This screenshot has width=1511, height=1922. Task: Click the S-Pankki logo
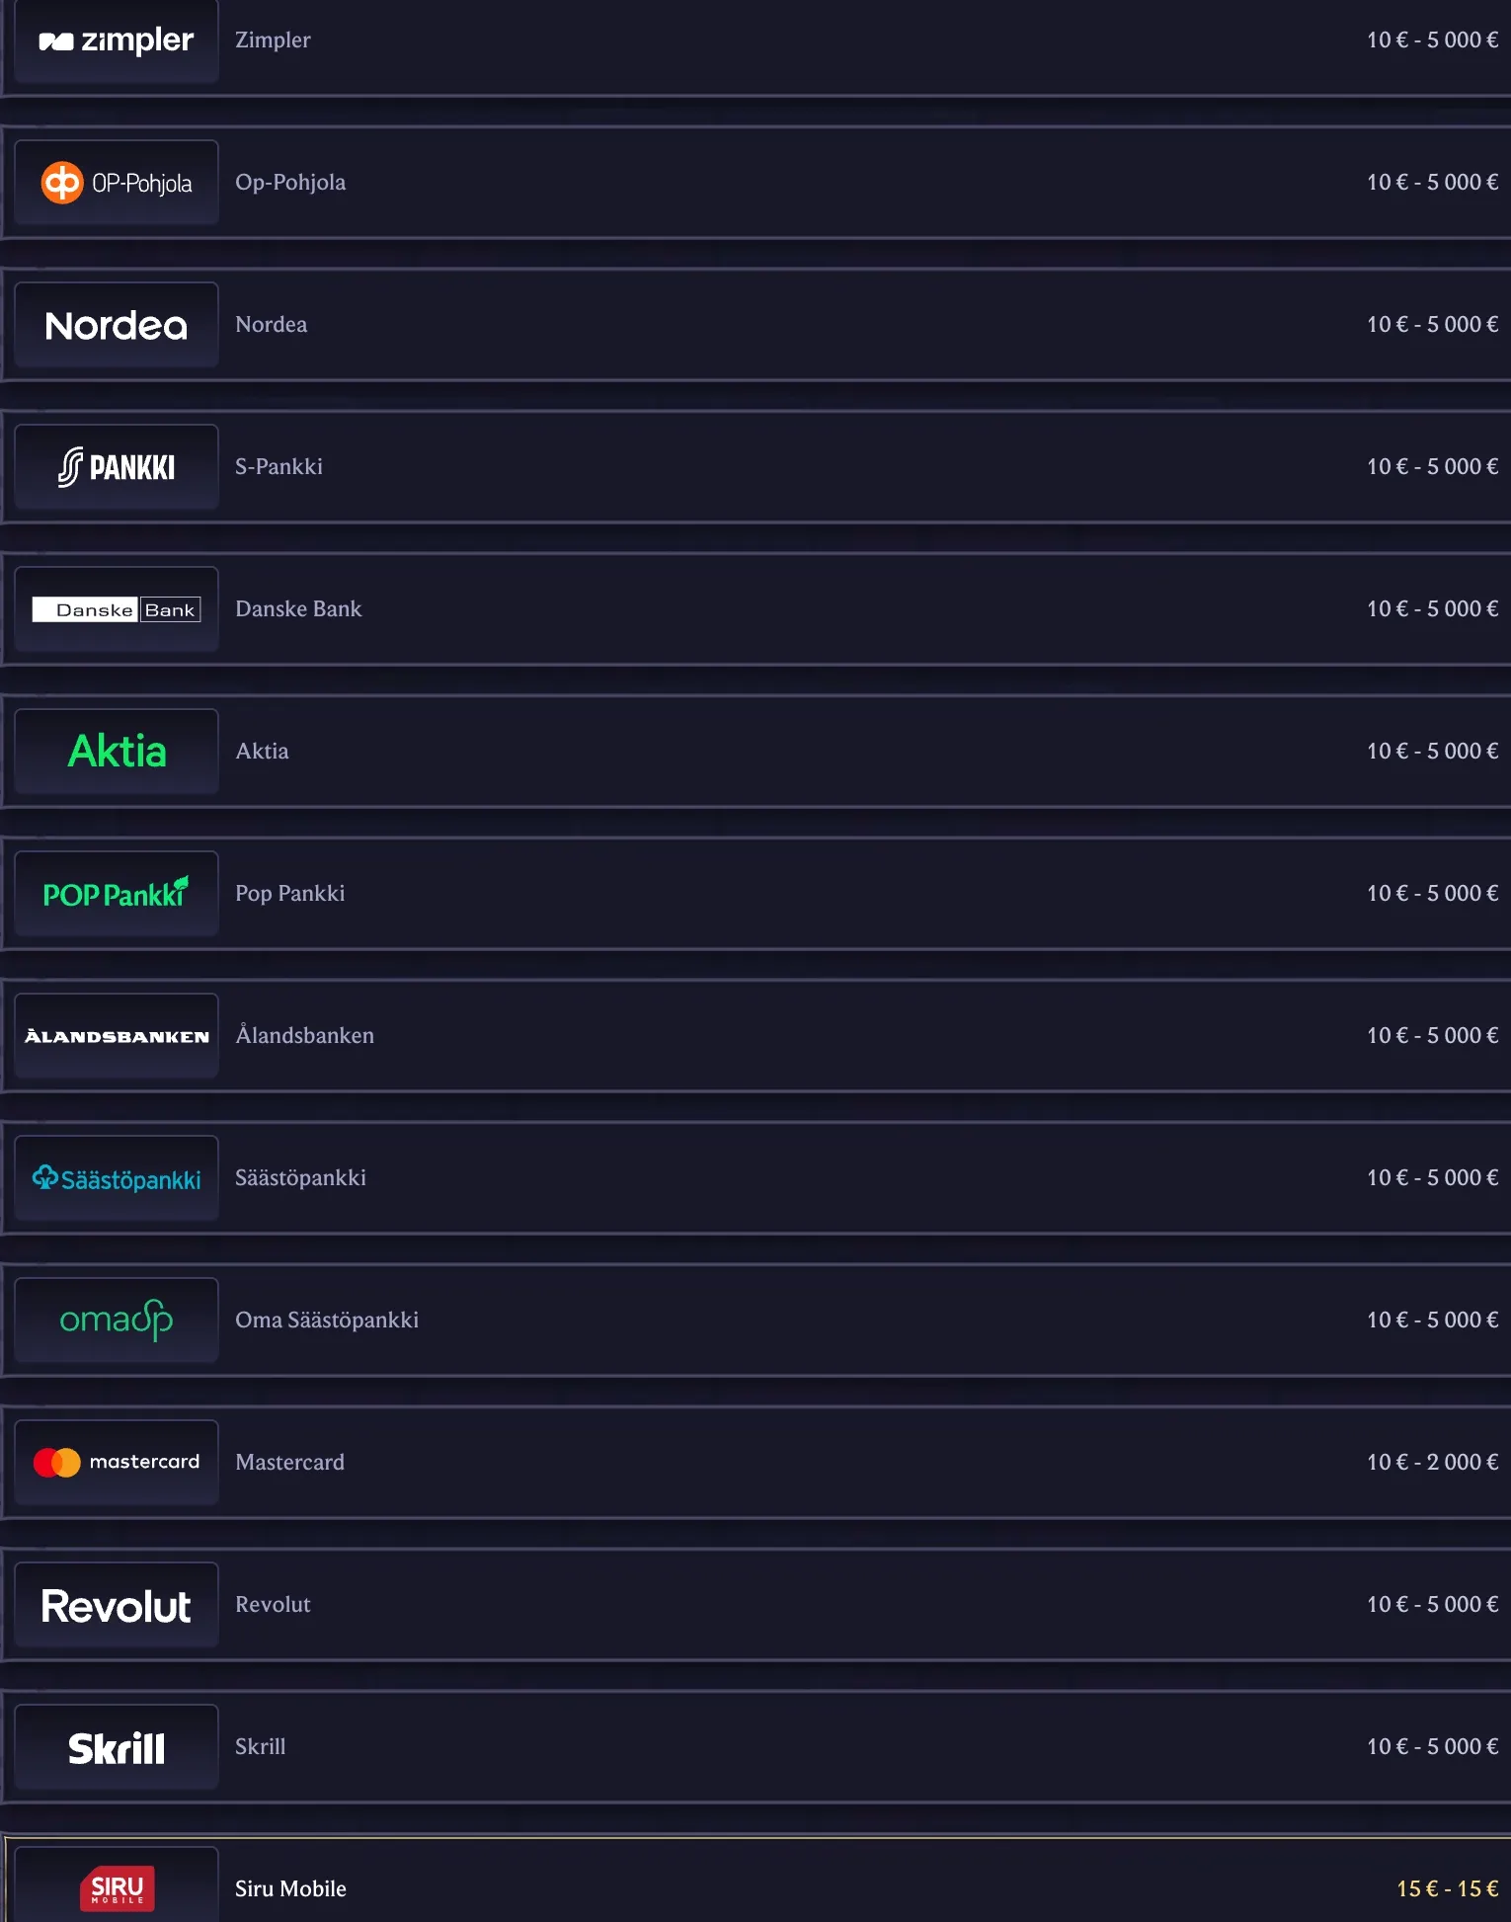click(x=116, y=466)
